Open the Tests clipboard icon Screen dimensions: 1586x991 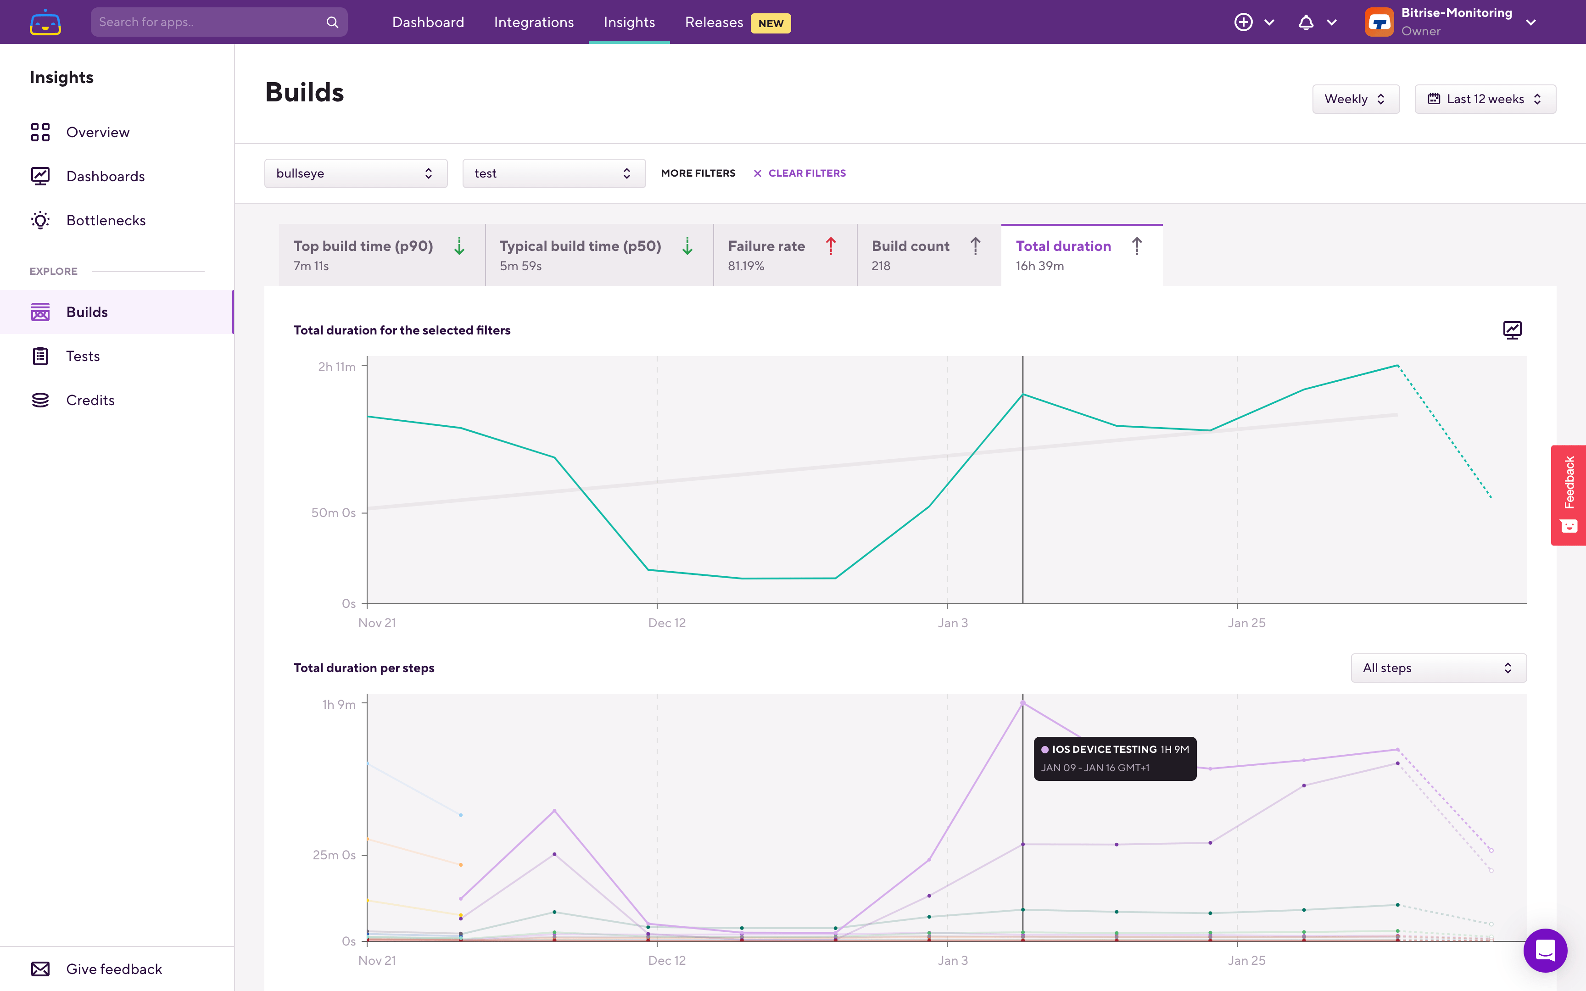[x=41, y=356]
